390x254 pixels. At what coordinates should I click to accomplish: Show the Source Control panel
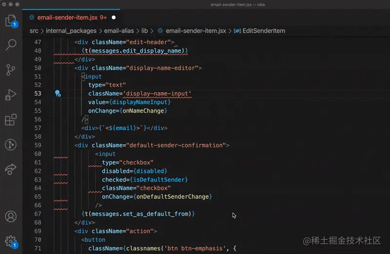(10, 70)
